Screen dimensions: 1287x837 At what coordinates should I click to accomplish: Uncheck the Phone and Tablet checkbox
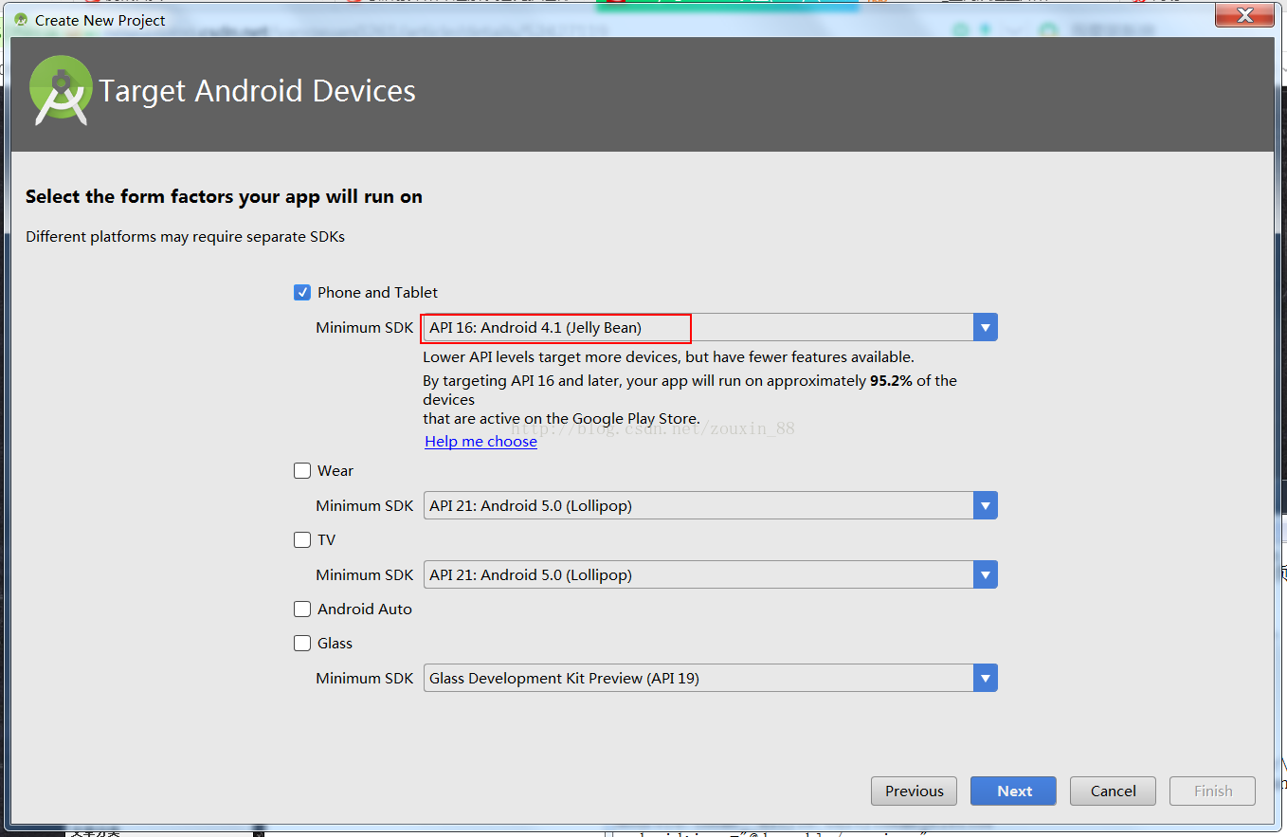tap(302, 292)
